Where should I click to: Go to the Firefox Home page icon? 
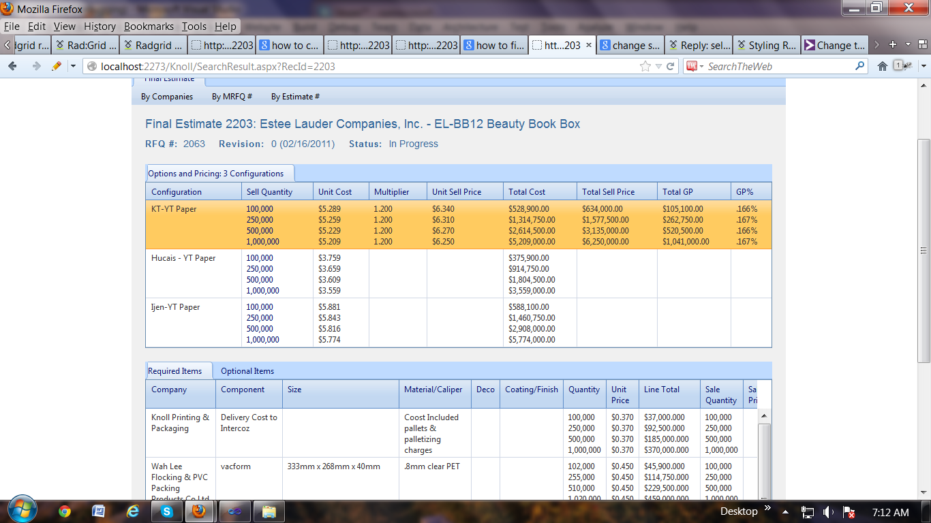pyautogui.click(x=883, y=66)
